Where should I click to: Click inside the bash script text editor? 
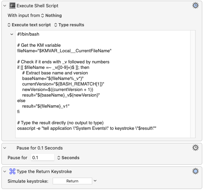(103, 84)
